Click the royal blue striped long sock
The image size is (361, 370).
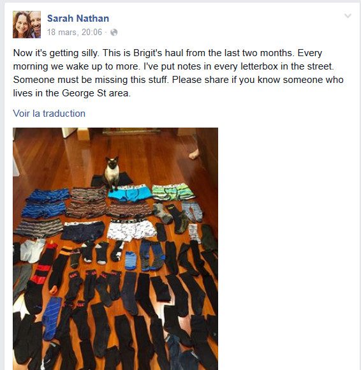[52, 318]
